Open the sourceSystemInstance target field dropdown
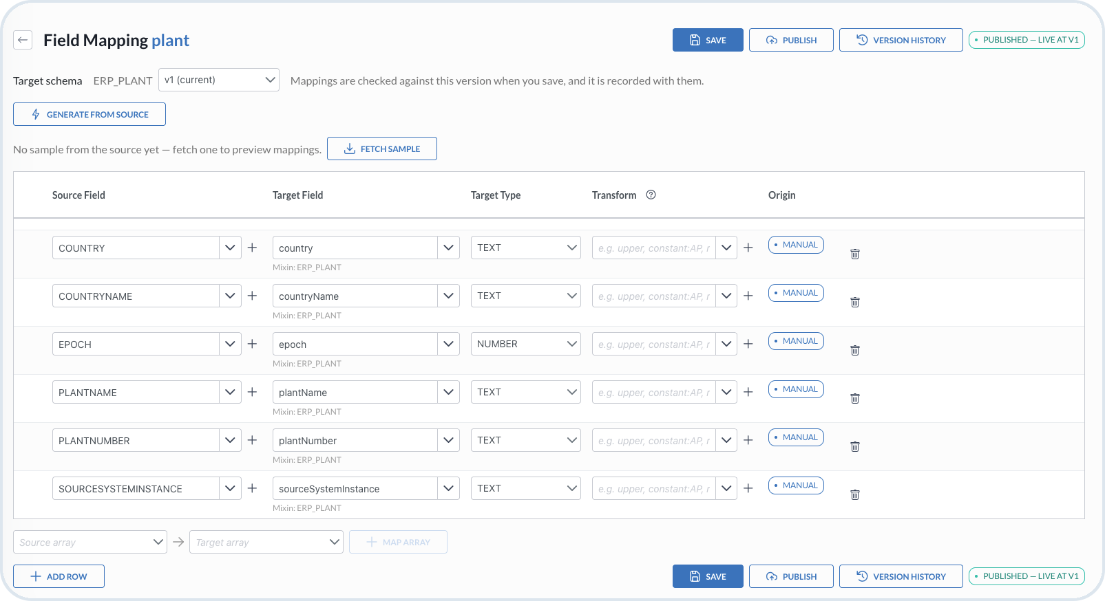1105x601 pixels. [448, 488]
